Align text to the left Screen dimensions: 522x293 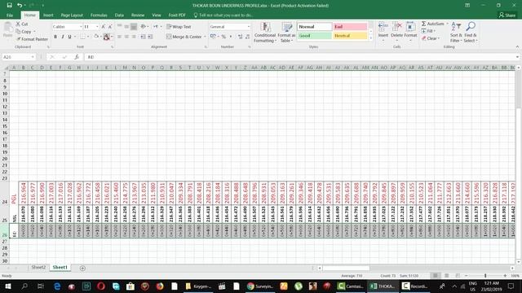point(119,37)
